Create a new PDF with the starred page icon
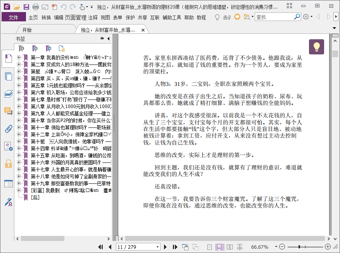The image size is (340, 253). tap(54, 7)
